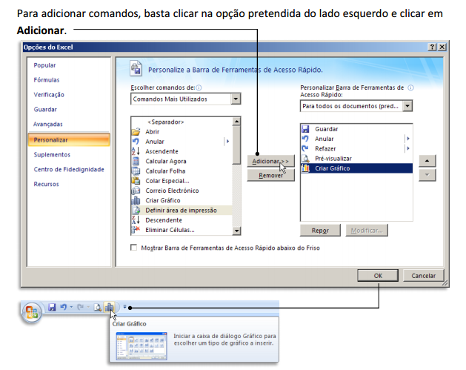Select Abrir command in the left list
This screenshot has width=466, height=370.
click(x=153, y=131)
